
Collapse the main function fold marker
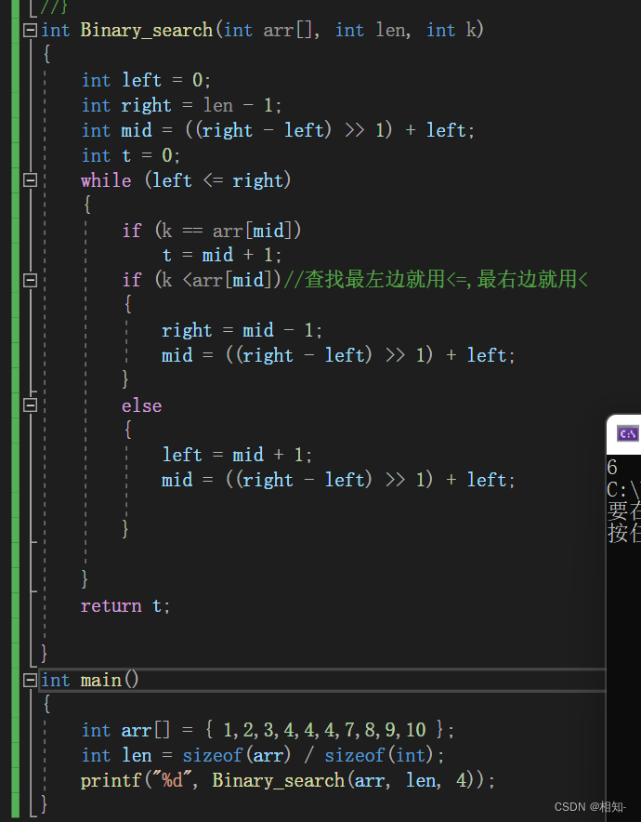point(31,680)
